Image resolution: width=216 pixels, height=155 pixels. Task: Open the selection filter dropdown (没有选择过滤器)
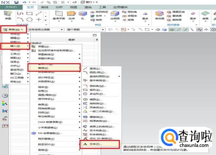coord(46,29)
